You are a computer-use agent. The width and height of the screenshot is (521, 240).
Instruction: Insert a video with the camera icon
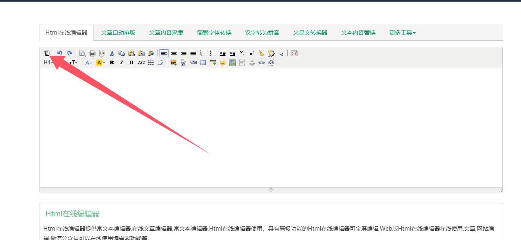point(193,63)
